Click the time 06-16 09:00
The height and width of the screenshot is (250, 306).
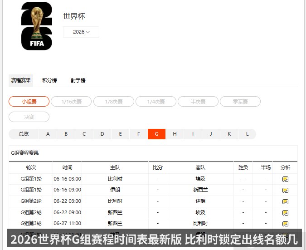tap(68, 190)
